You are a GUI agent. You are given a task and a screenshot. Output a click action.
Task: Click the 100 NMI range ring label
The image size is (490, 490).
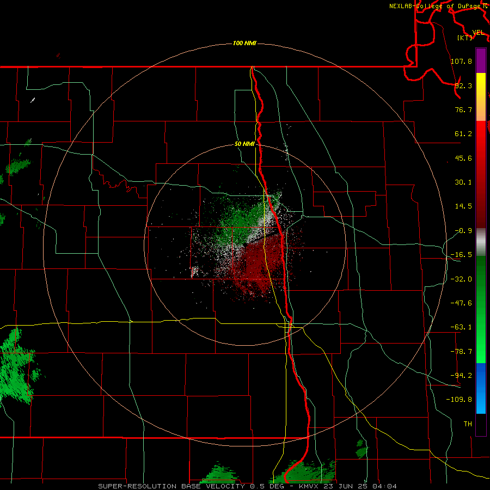pyautogui.click(x=244, y=43)
